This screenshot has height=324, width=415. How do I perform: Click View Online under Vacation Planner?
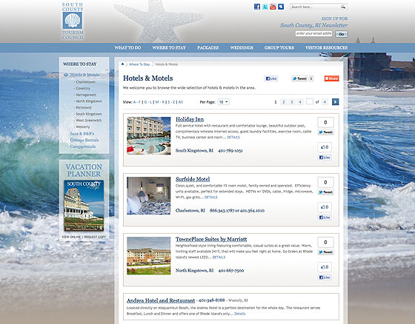pos(71,237)
